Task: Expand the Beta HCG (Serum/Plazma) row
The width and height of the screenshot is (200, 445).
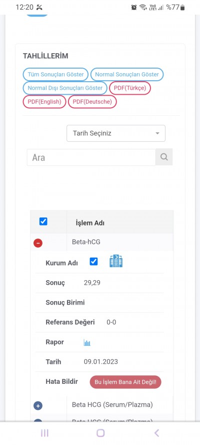Action: 38,405
